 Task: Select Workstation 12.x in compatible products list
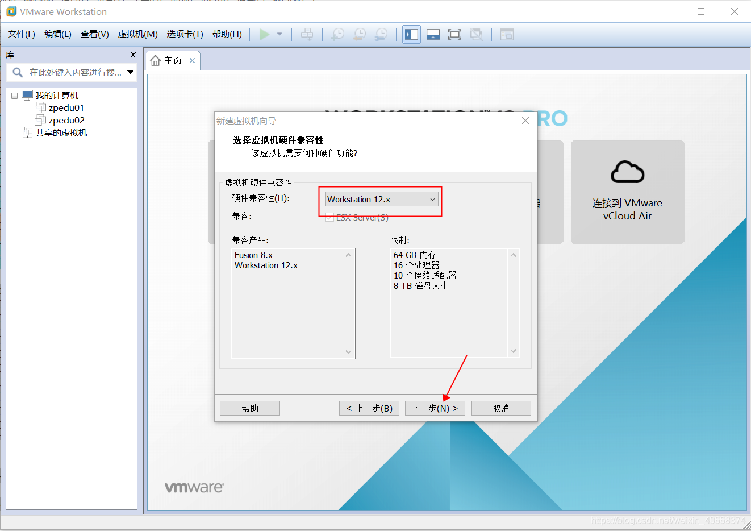(x=266, y=265)
